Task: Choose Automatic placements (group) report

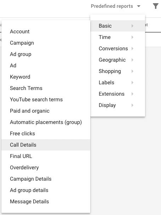Action: click(46, 122)
